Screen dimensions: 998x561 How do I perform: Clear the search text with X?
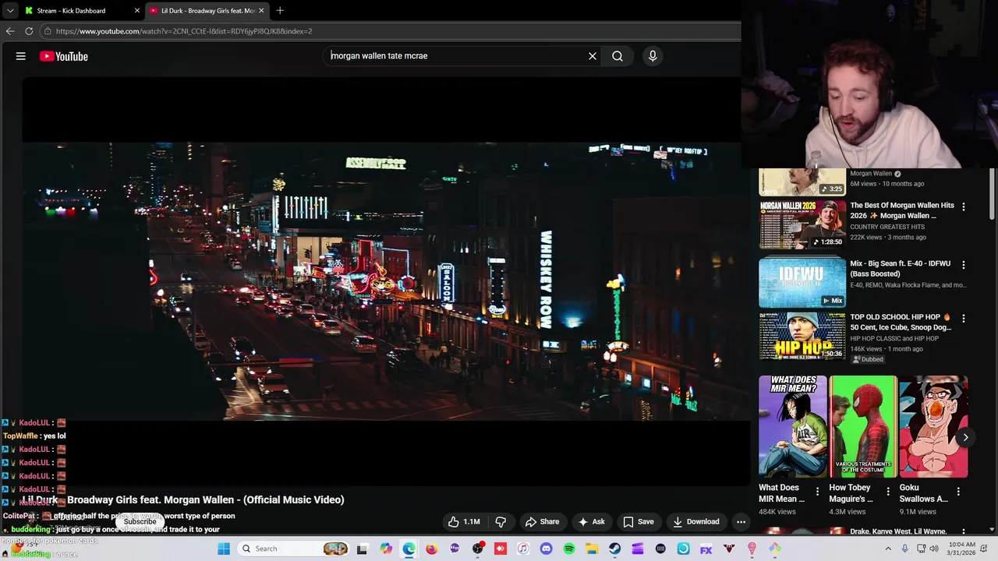[593, 56]
